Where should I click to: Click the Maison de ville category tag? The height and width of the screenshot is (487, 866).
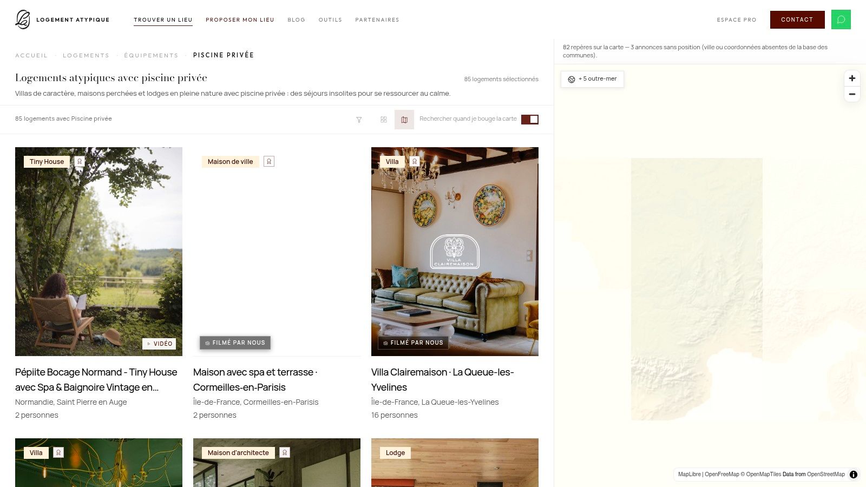(230, 161)
